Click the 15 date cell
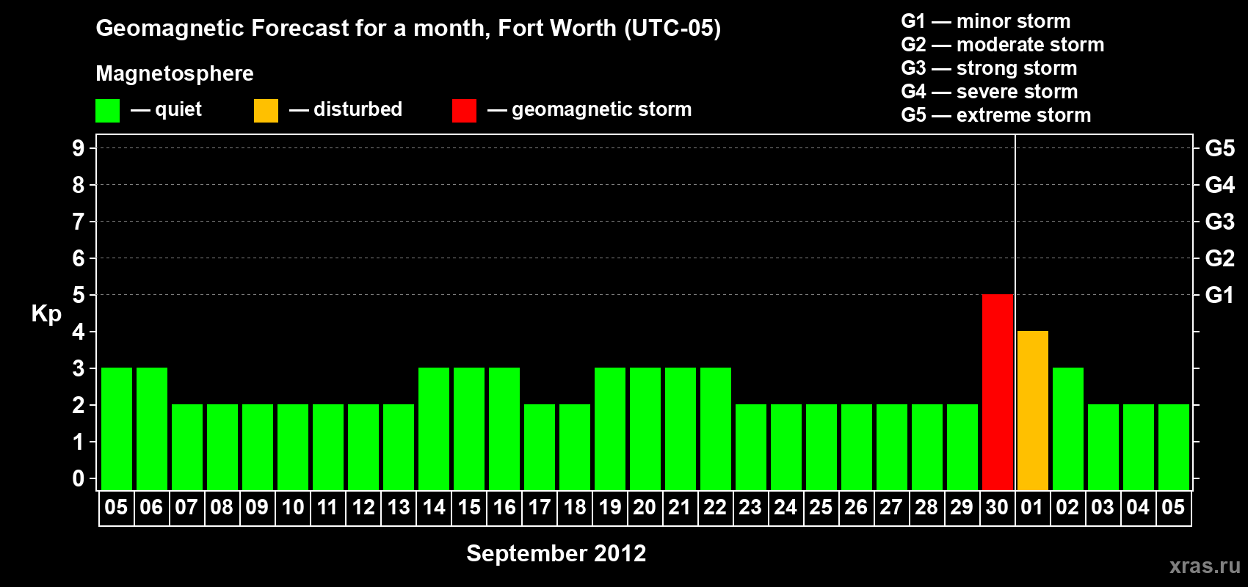This screenshot has width=1248, height=587. pos(469,508)
